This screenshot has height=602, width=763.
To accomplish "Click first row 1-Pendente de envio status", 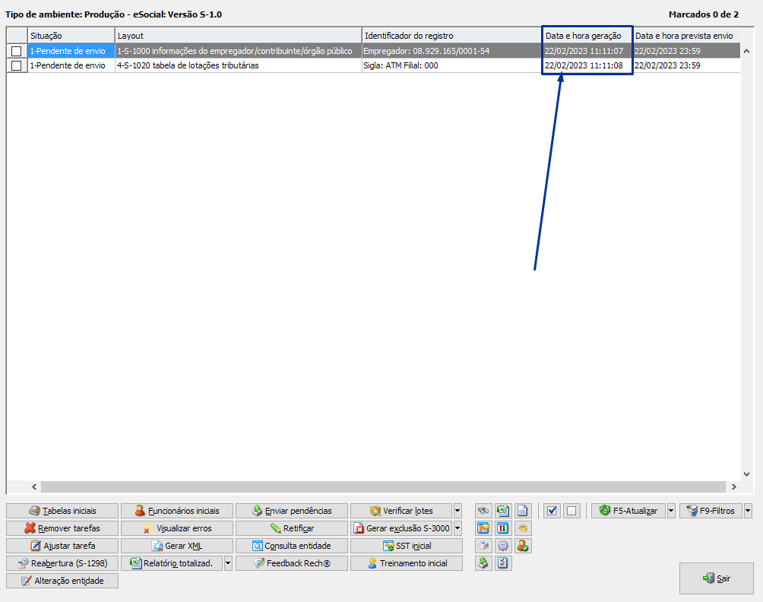I will [x=71, y=51].
